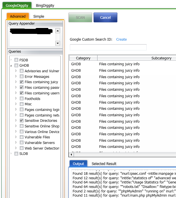Click the Query Appender panel header
Image resolution: width=176 pixels, height=198 pixels.
click(x=35, y=24)
